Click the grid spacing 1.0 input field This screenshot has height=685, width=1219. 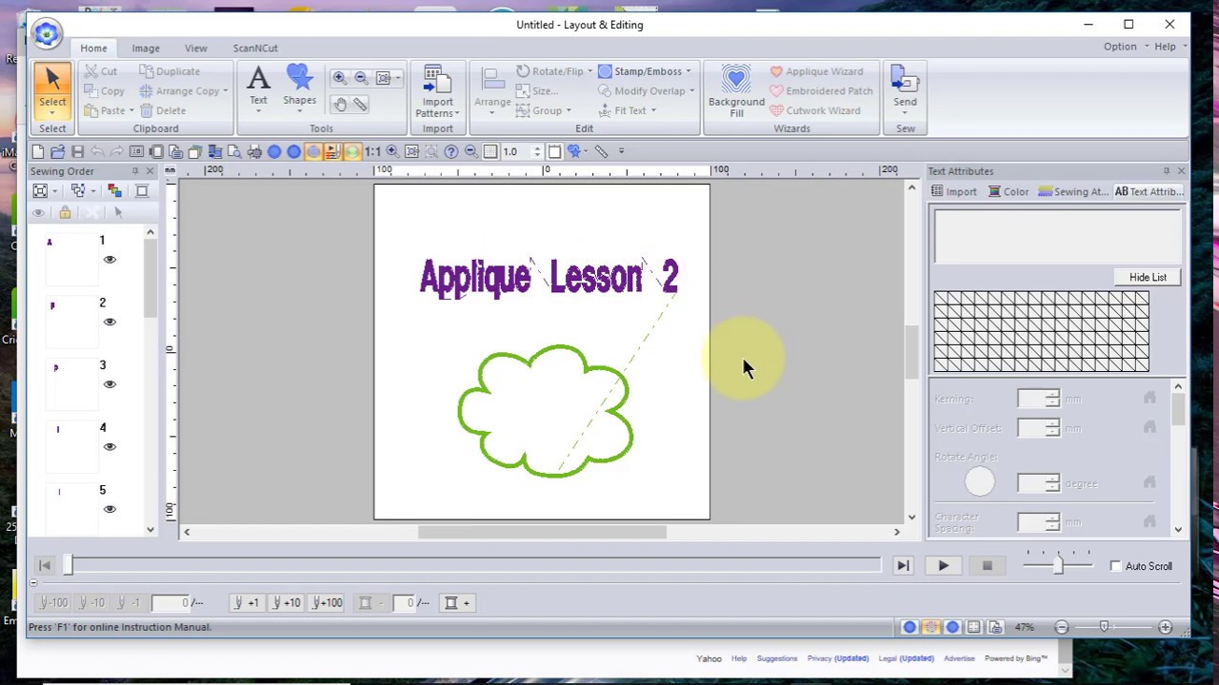click(x=515, y=151)
